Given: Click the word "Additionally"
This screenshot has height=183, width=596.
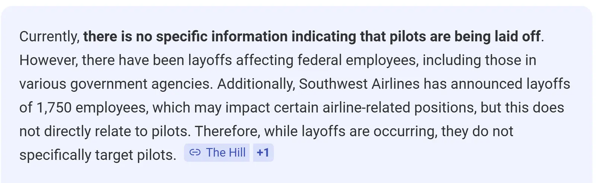Looking at the screenshot, I should click(256, 84).
